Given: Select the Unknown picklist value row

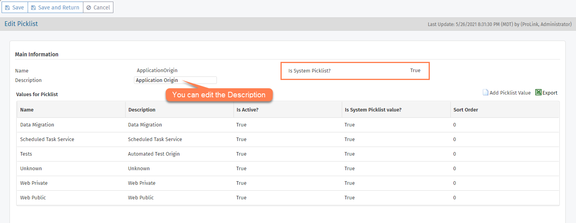Looking at the screenshot, I should pos(31,169).
